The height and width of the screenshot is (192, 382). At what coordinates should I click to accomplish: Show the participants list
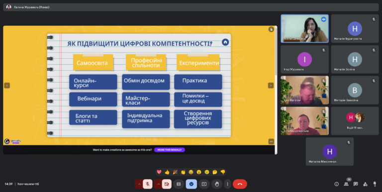pyautogui.click(x=346, y=184)
